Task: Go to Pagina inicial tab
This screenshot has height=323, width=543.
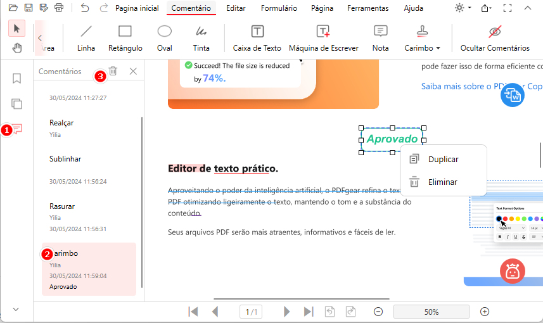Action: [137, 8]
